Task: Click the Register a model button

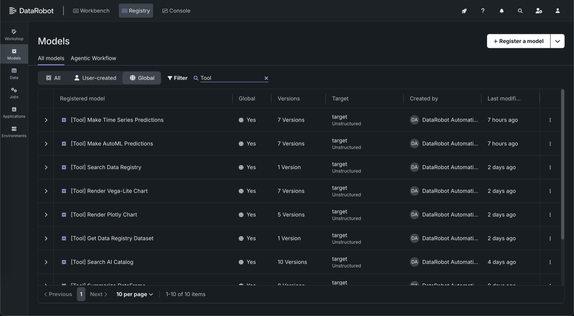Action: point(518,41)
